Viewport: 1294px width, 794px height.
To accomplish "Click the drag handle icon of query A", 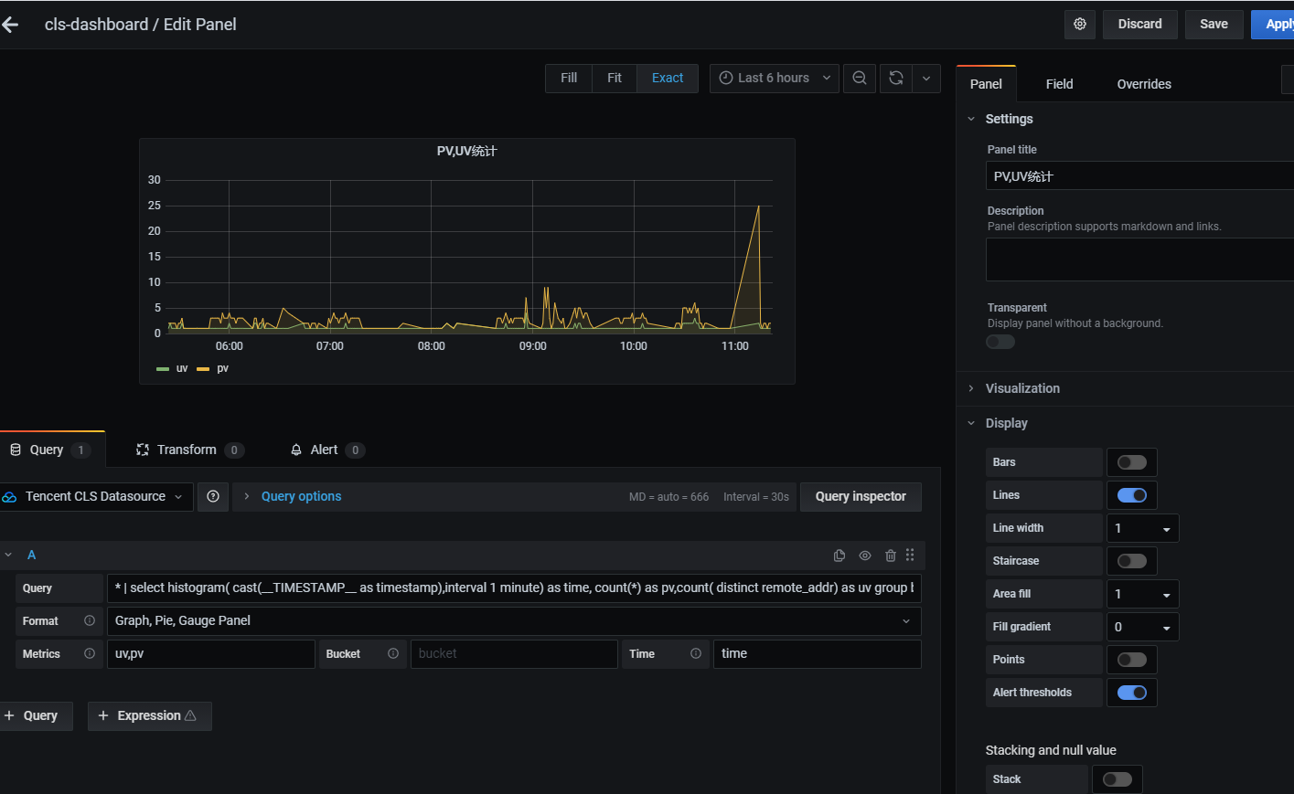I will (x=910, y=555).
